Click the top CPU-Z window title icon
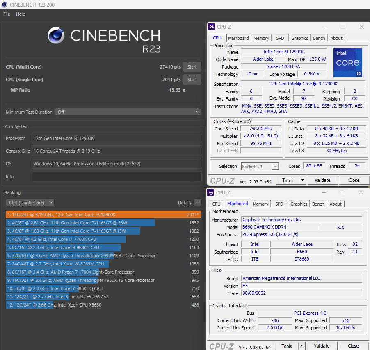Screen dimensions: 370x350 (x=211, y=27)
